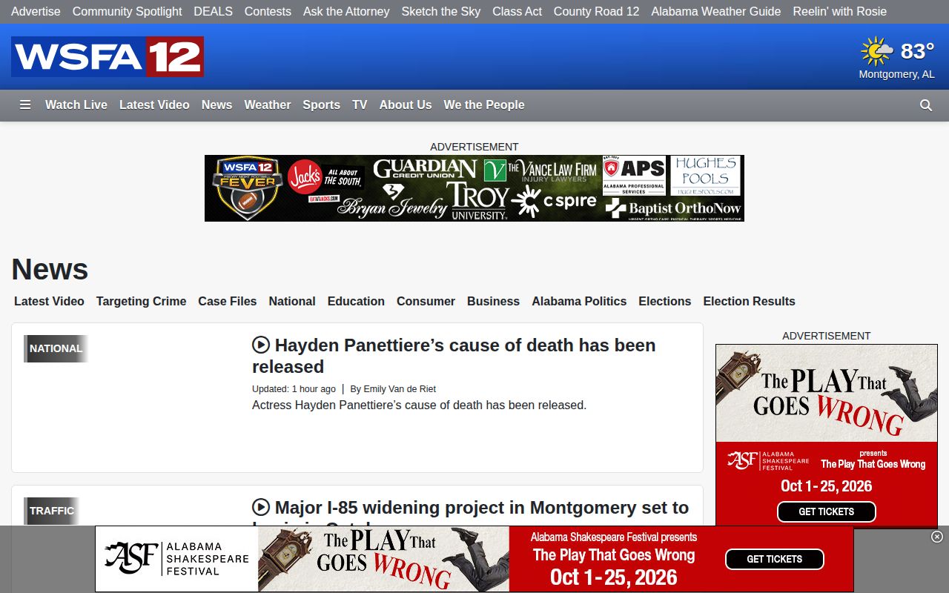Open Community Spotlight link
This screenshot has width=949, height=593.
point(127,12)
